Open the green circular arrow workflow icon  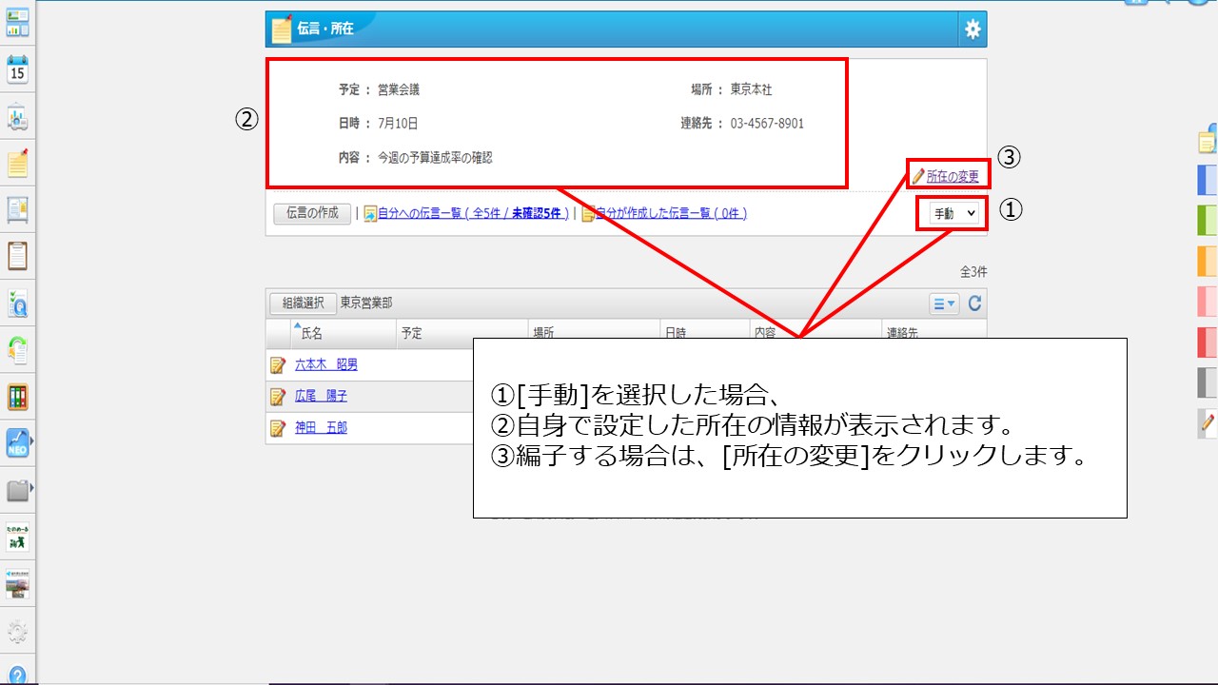pyautogui.click(x=17, y=350)
